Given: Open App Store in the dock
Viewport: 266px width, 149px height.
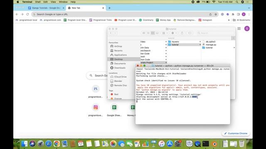Looking at the screenshot, I should click(170, 144).
